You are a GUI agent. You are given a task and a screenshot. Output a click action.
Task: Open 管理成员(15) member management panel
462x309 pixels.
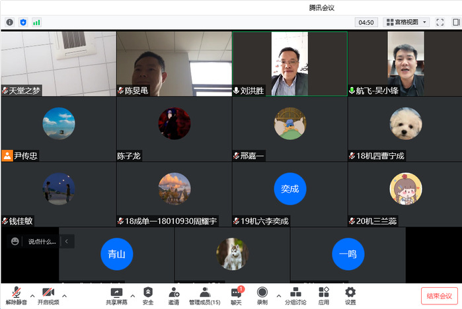click(205, 294)
